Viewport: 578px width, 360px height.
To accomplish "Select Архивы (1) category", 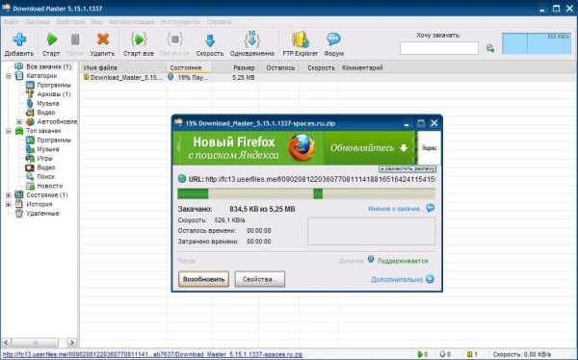I will click(54, 94).
